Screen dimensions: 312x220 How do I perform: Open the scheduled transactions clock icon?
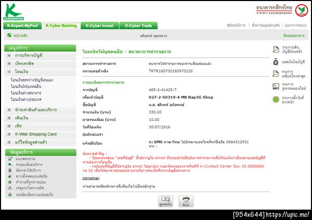276,99
